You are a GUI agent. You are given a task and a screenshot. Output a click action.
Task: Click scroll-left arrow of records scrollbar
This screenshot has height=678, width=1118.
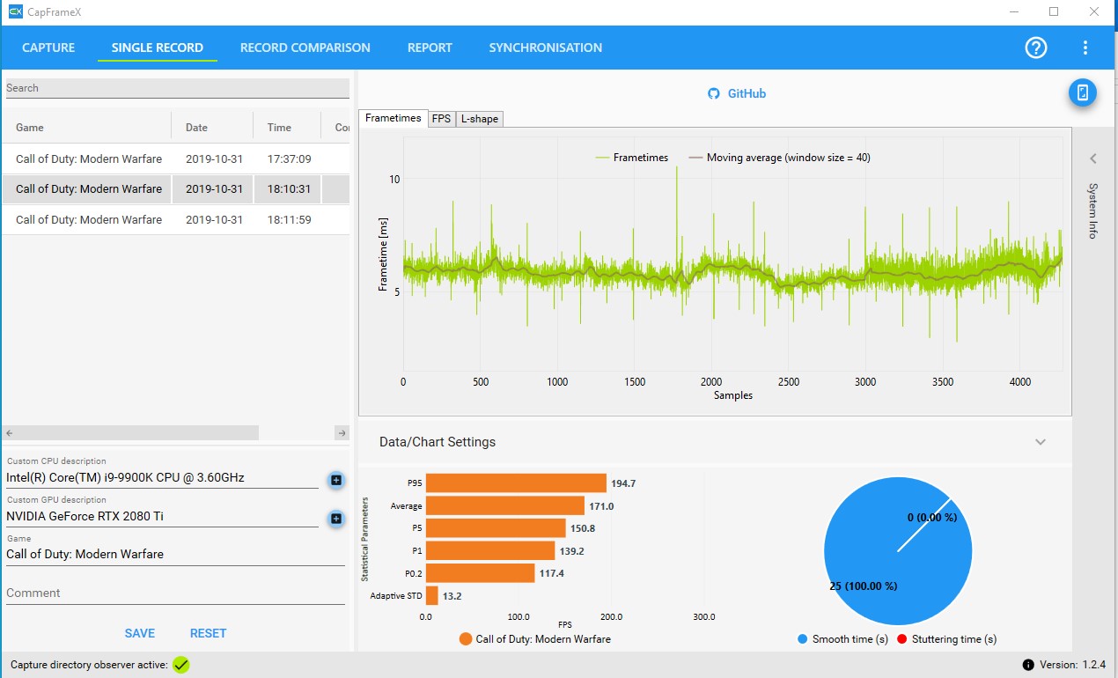[10, 433]
